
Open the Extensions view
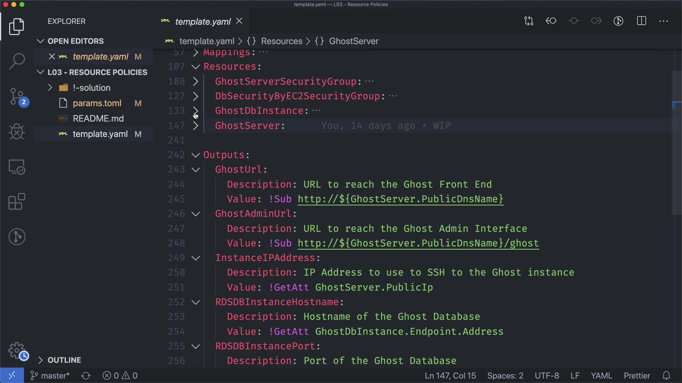17,201
